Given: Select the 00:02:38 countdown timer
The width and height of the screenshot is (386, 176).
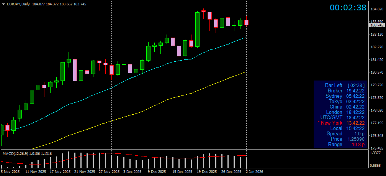Looking at the screenshot, I should coord(348,8).
